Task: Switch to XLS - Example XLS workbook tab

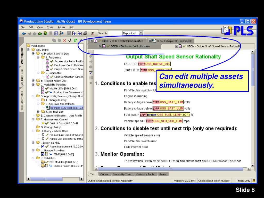Action: pyautogui.click(x=170, y=41)
